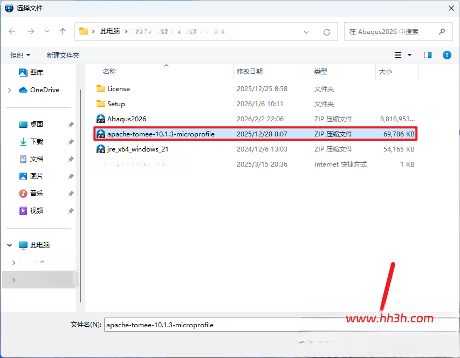Open 文档 quick access folder
The image size is (460, 358).
click(37, 159)
